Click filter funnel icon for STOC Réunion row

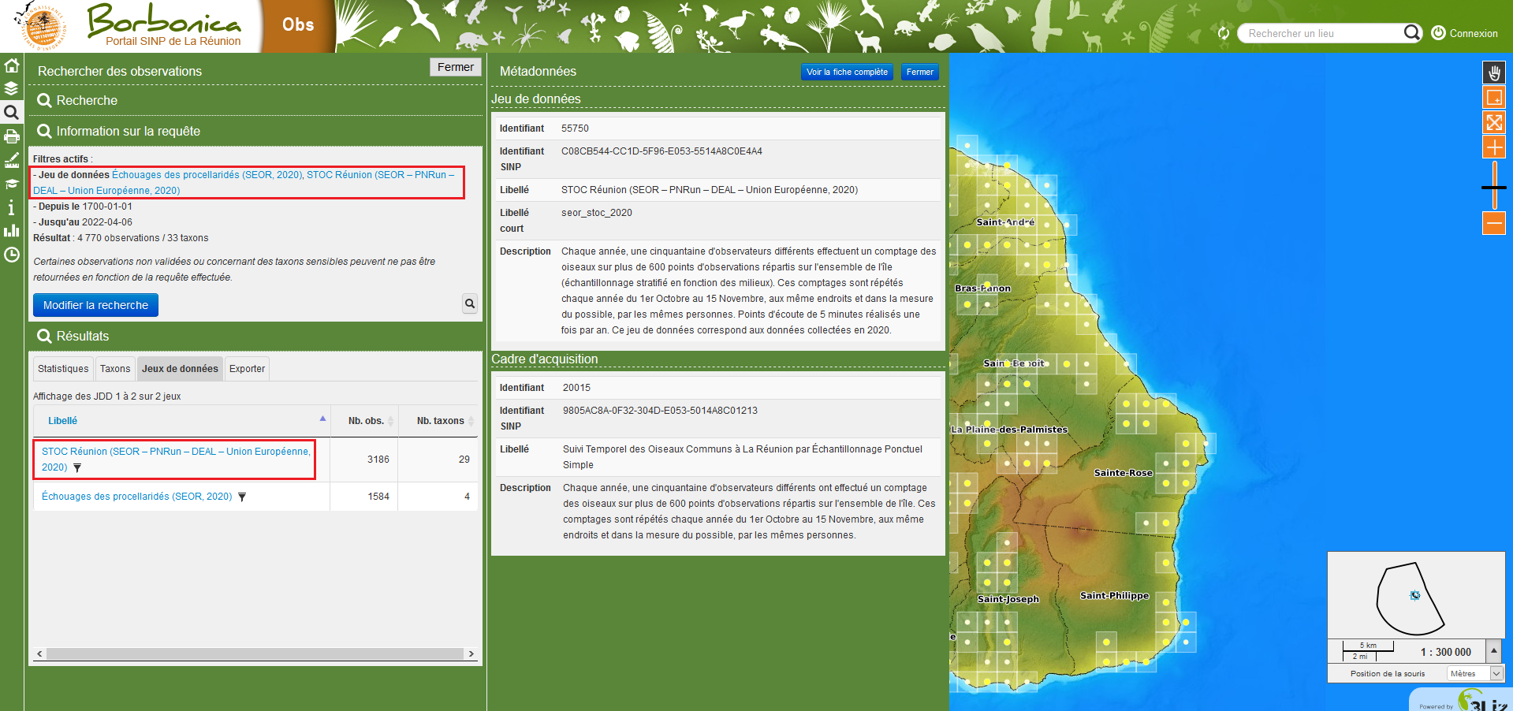coord(77,468)
